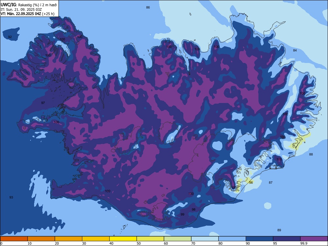Click the 95–99.9 dark indigo legend swatch
This screenshot has height=246, width=328.
click(287, 239)
